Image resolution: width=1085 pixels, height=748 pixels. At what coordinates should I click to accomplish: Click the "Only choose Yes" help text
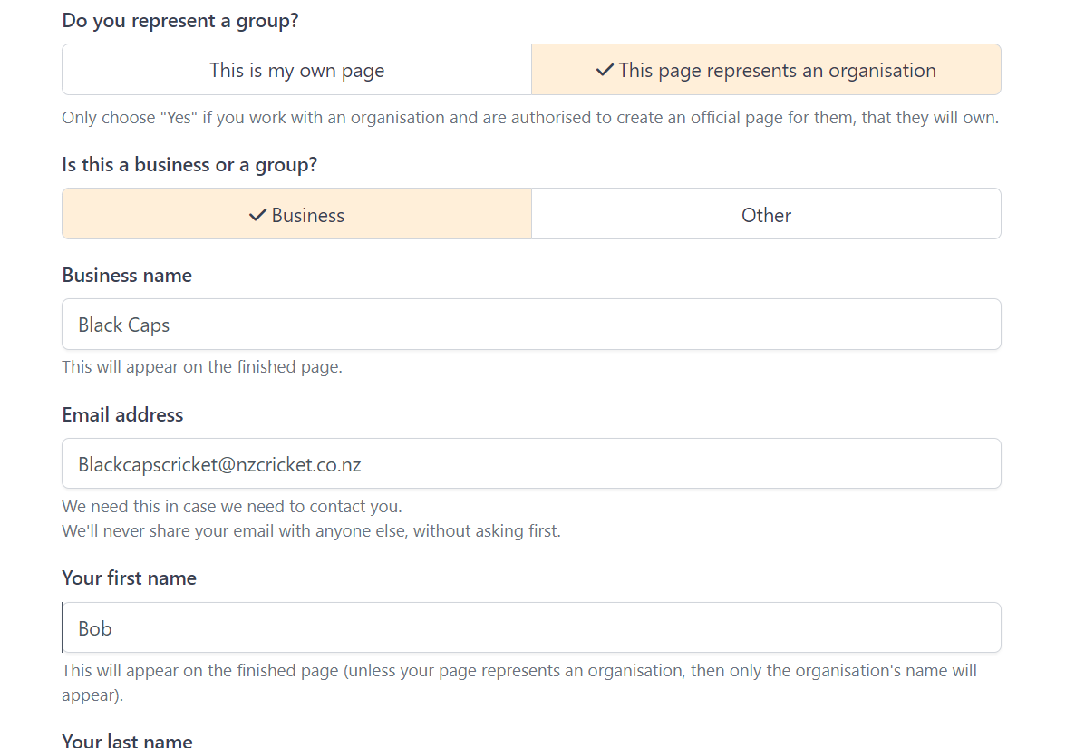tap(530, 118)
